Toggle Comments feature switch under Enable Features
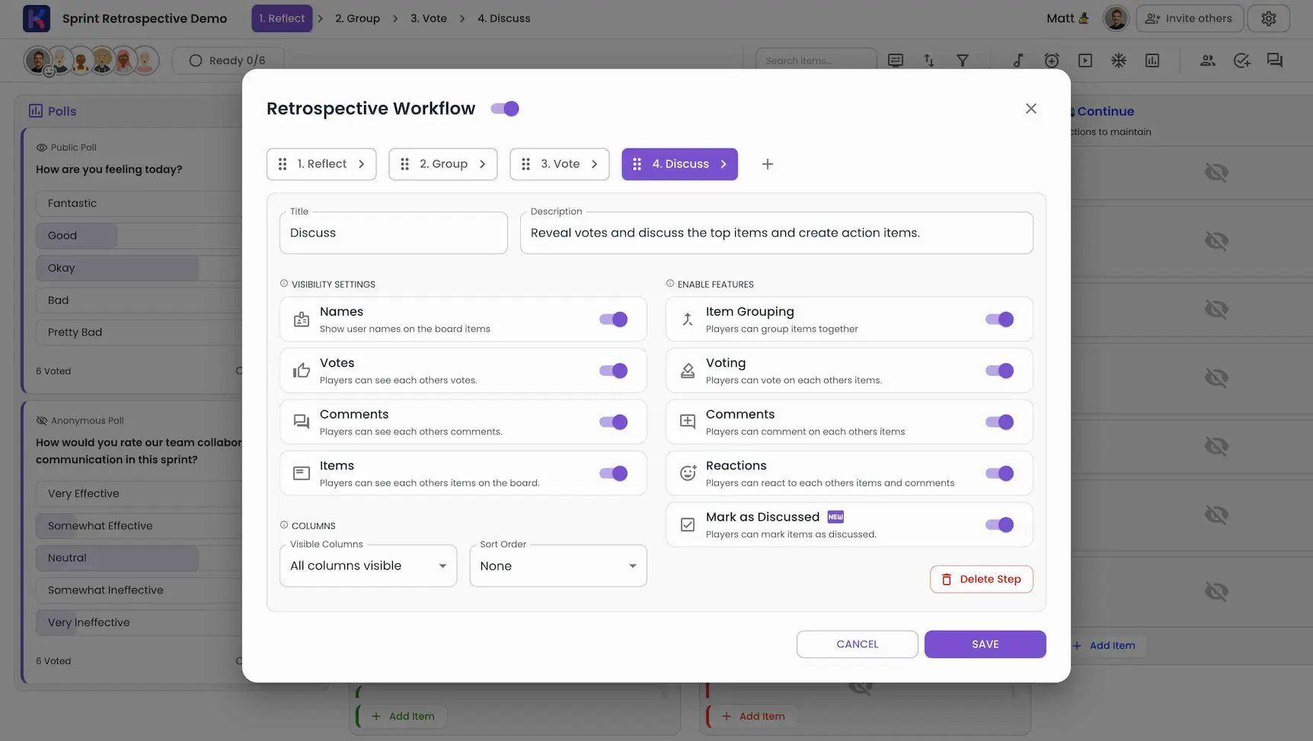1313x741 pixels. 1000,422
